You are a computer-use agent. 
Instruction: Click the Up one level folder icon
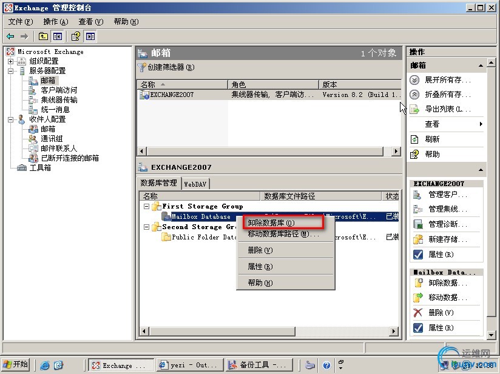(x=43, y=36)
